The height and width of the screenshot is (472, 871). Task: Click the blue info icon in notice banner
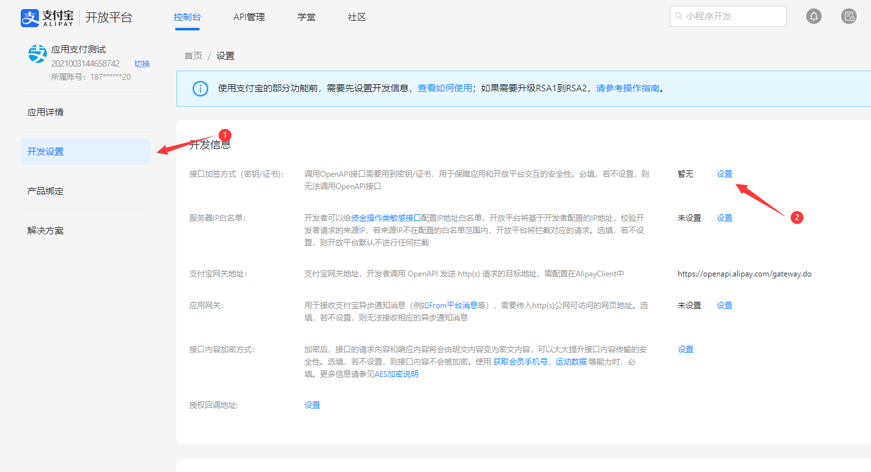(200, 89)
